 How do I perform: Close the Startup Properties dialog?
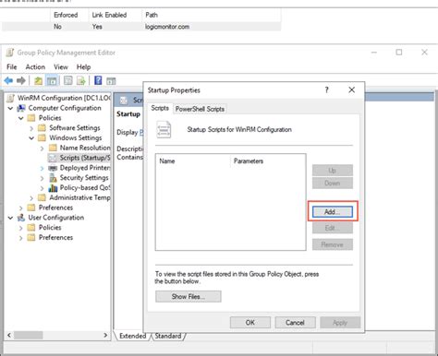(x=352, y=89)
